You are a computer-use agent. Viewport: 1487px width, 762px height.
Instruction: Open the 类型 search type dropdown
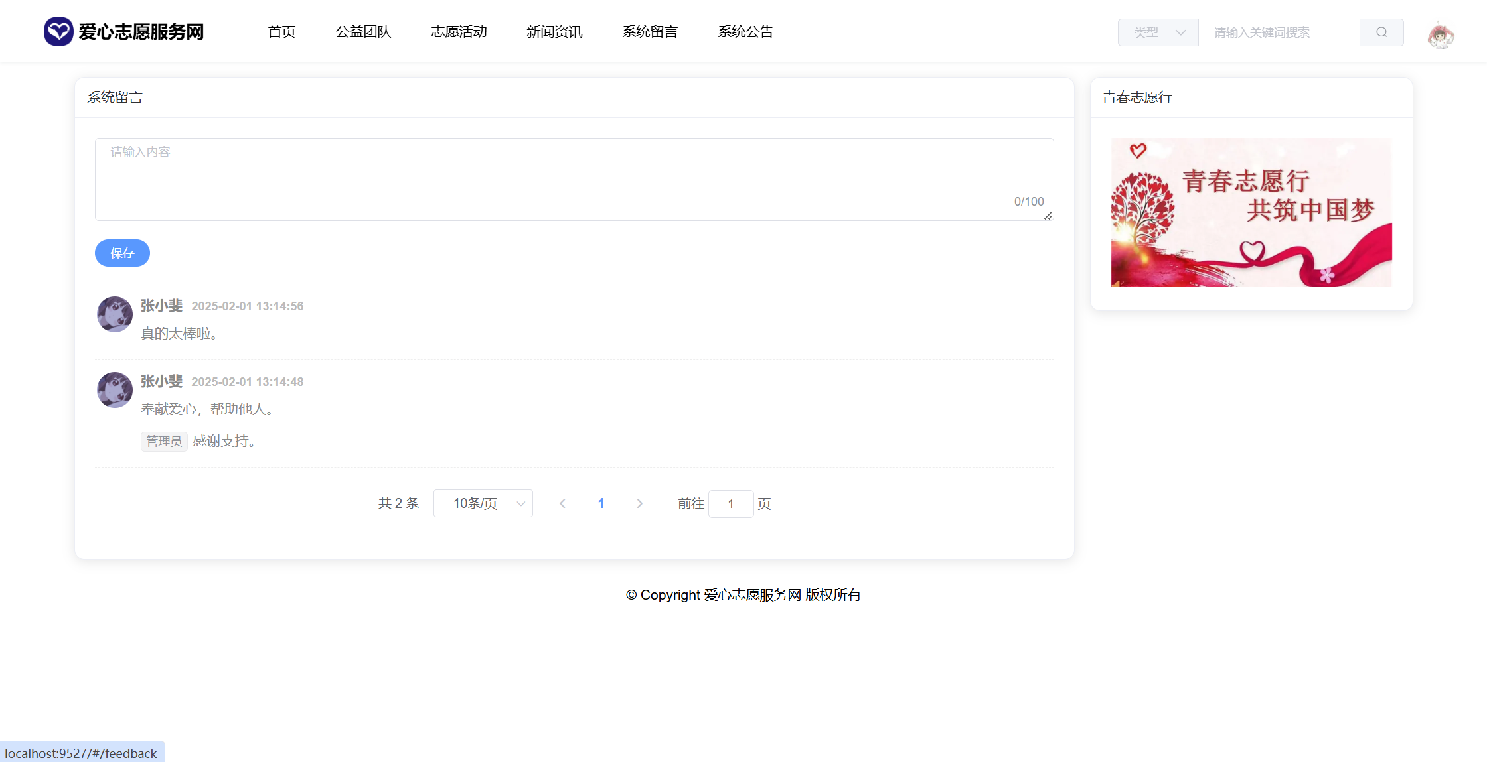click(1158, 32)
